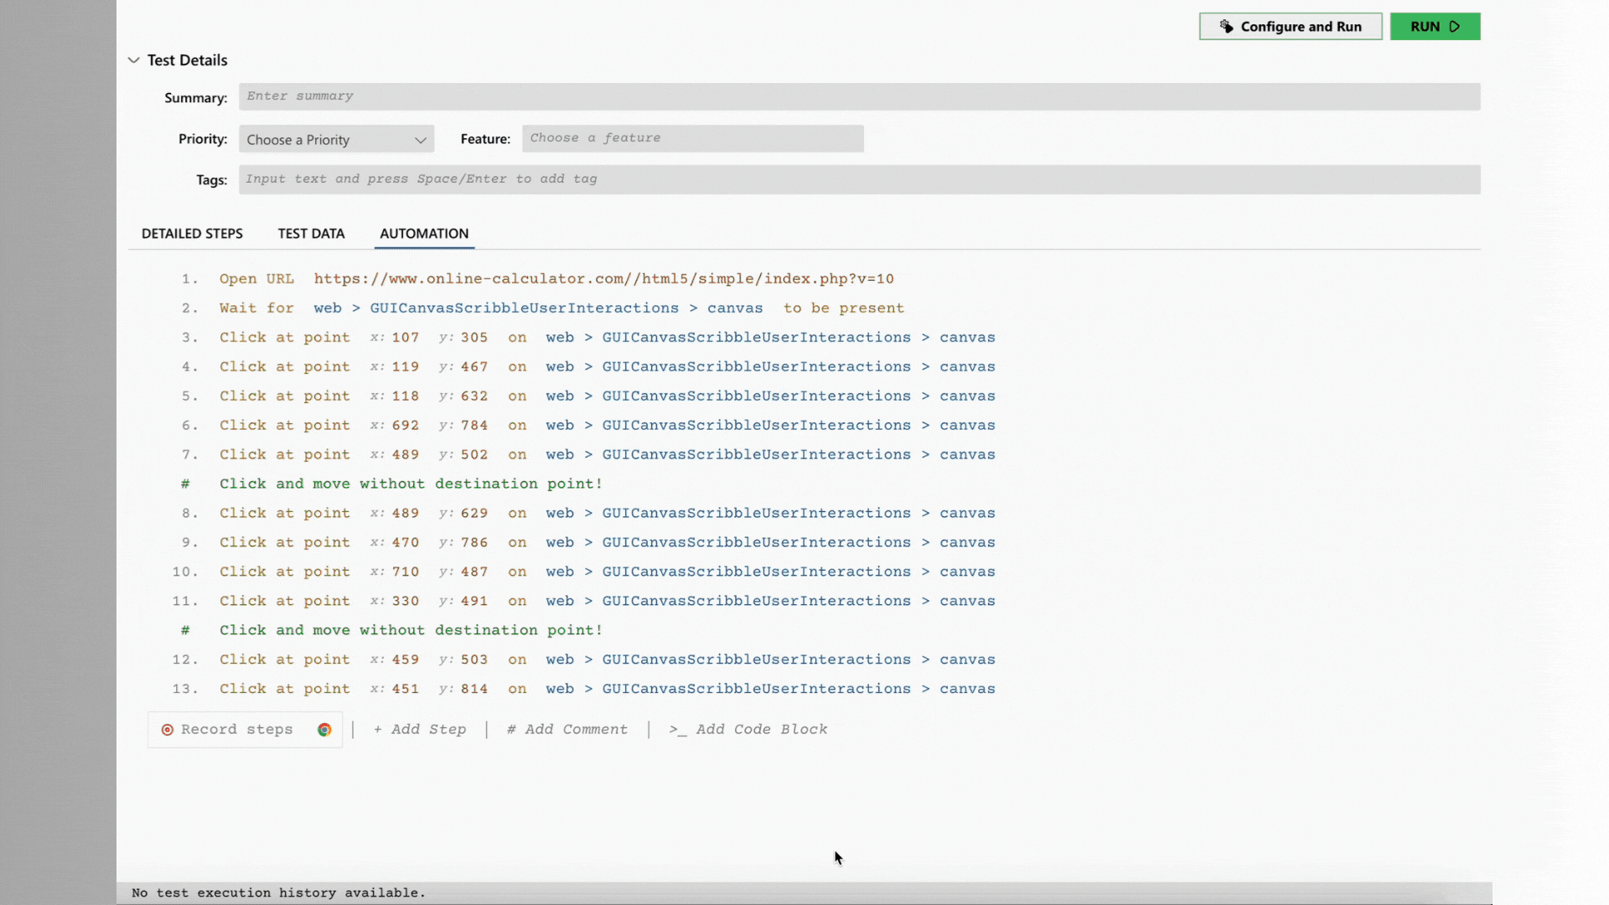Click the Choose a feature field
The width and height of the screenshot is (1609, 905).
(692, 138)
